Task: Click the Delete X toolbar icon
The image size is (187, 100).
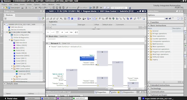Action: [x=36, y=8]
